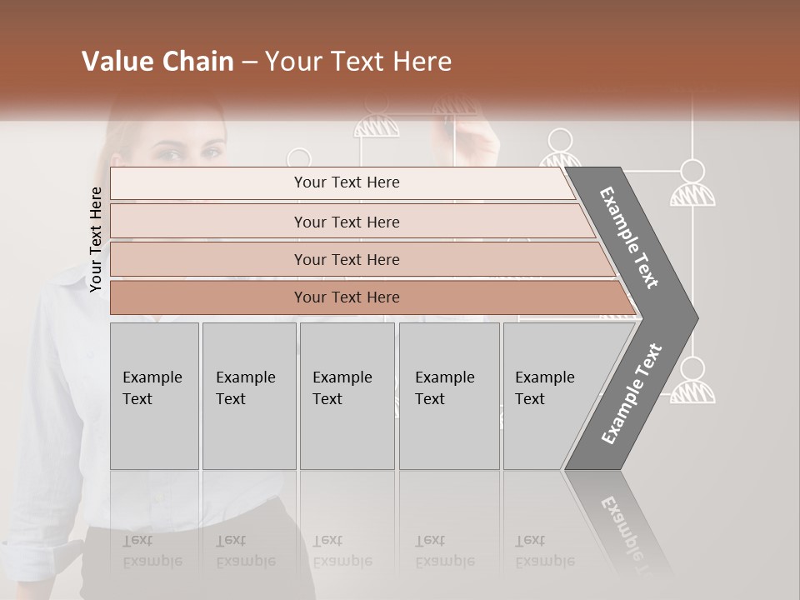Select the second "Example Text" box from left

click(x=248, y=396)
